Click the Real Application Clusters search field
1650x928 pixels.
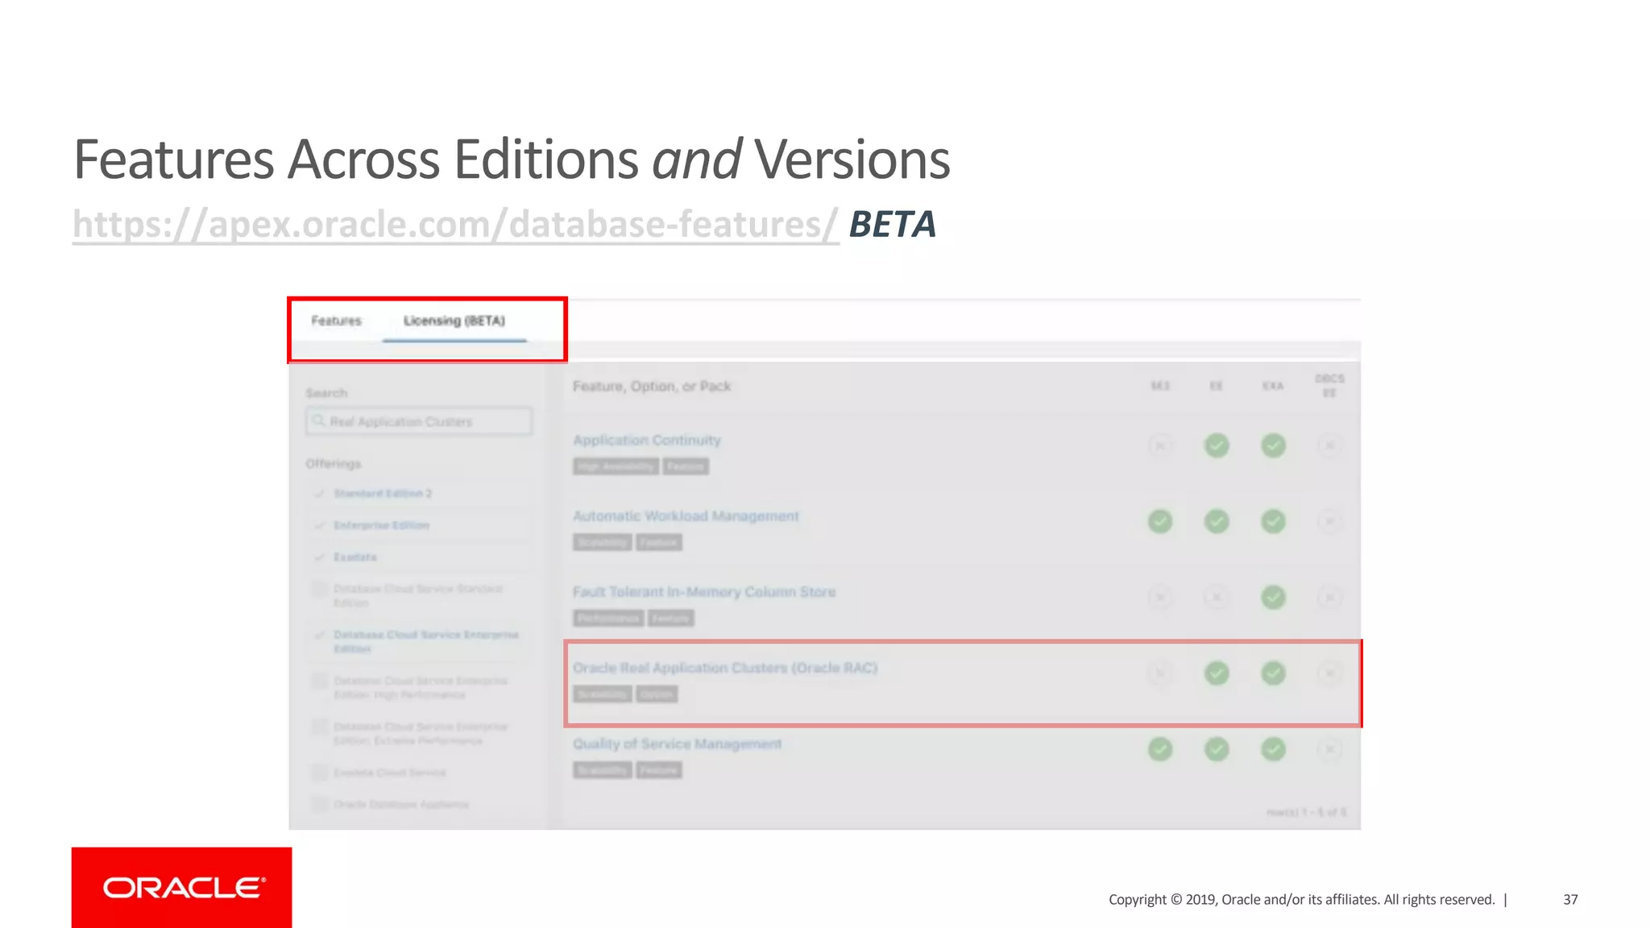[x=419, y=421]
